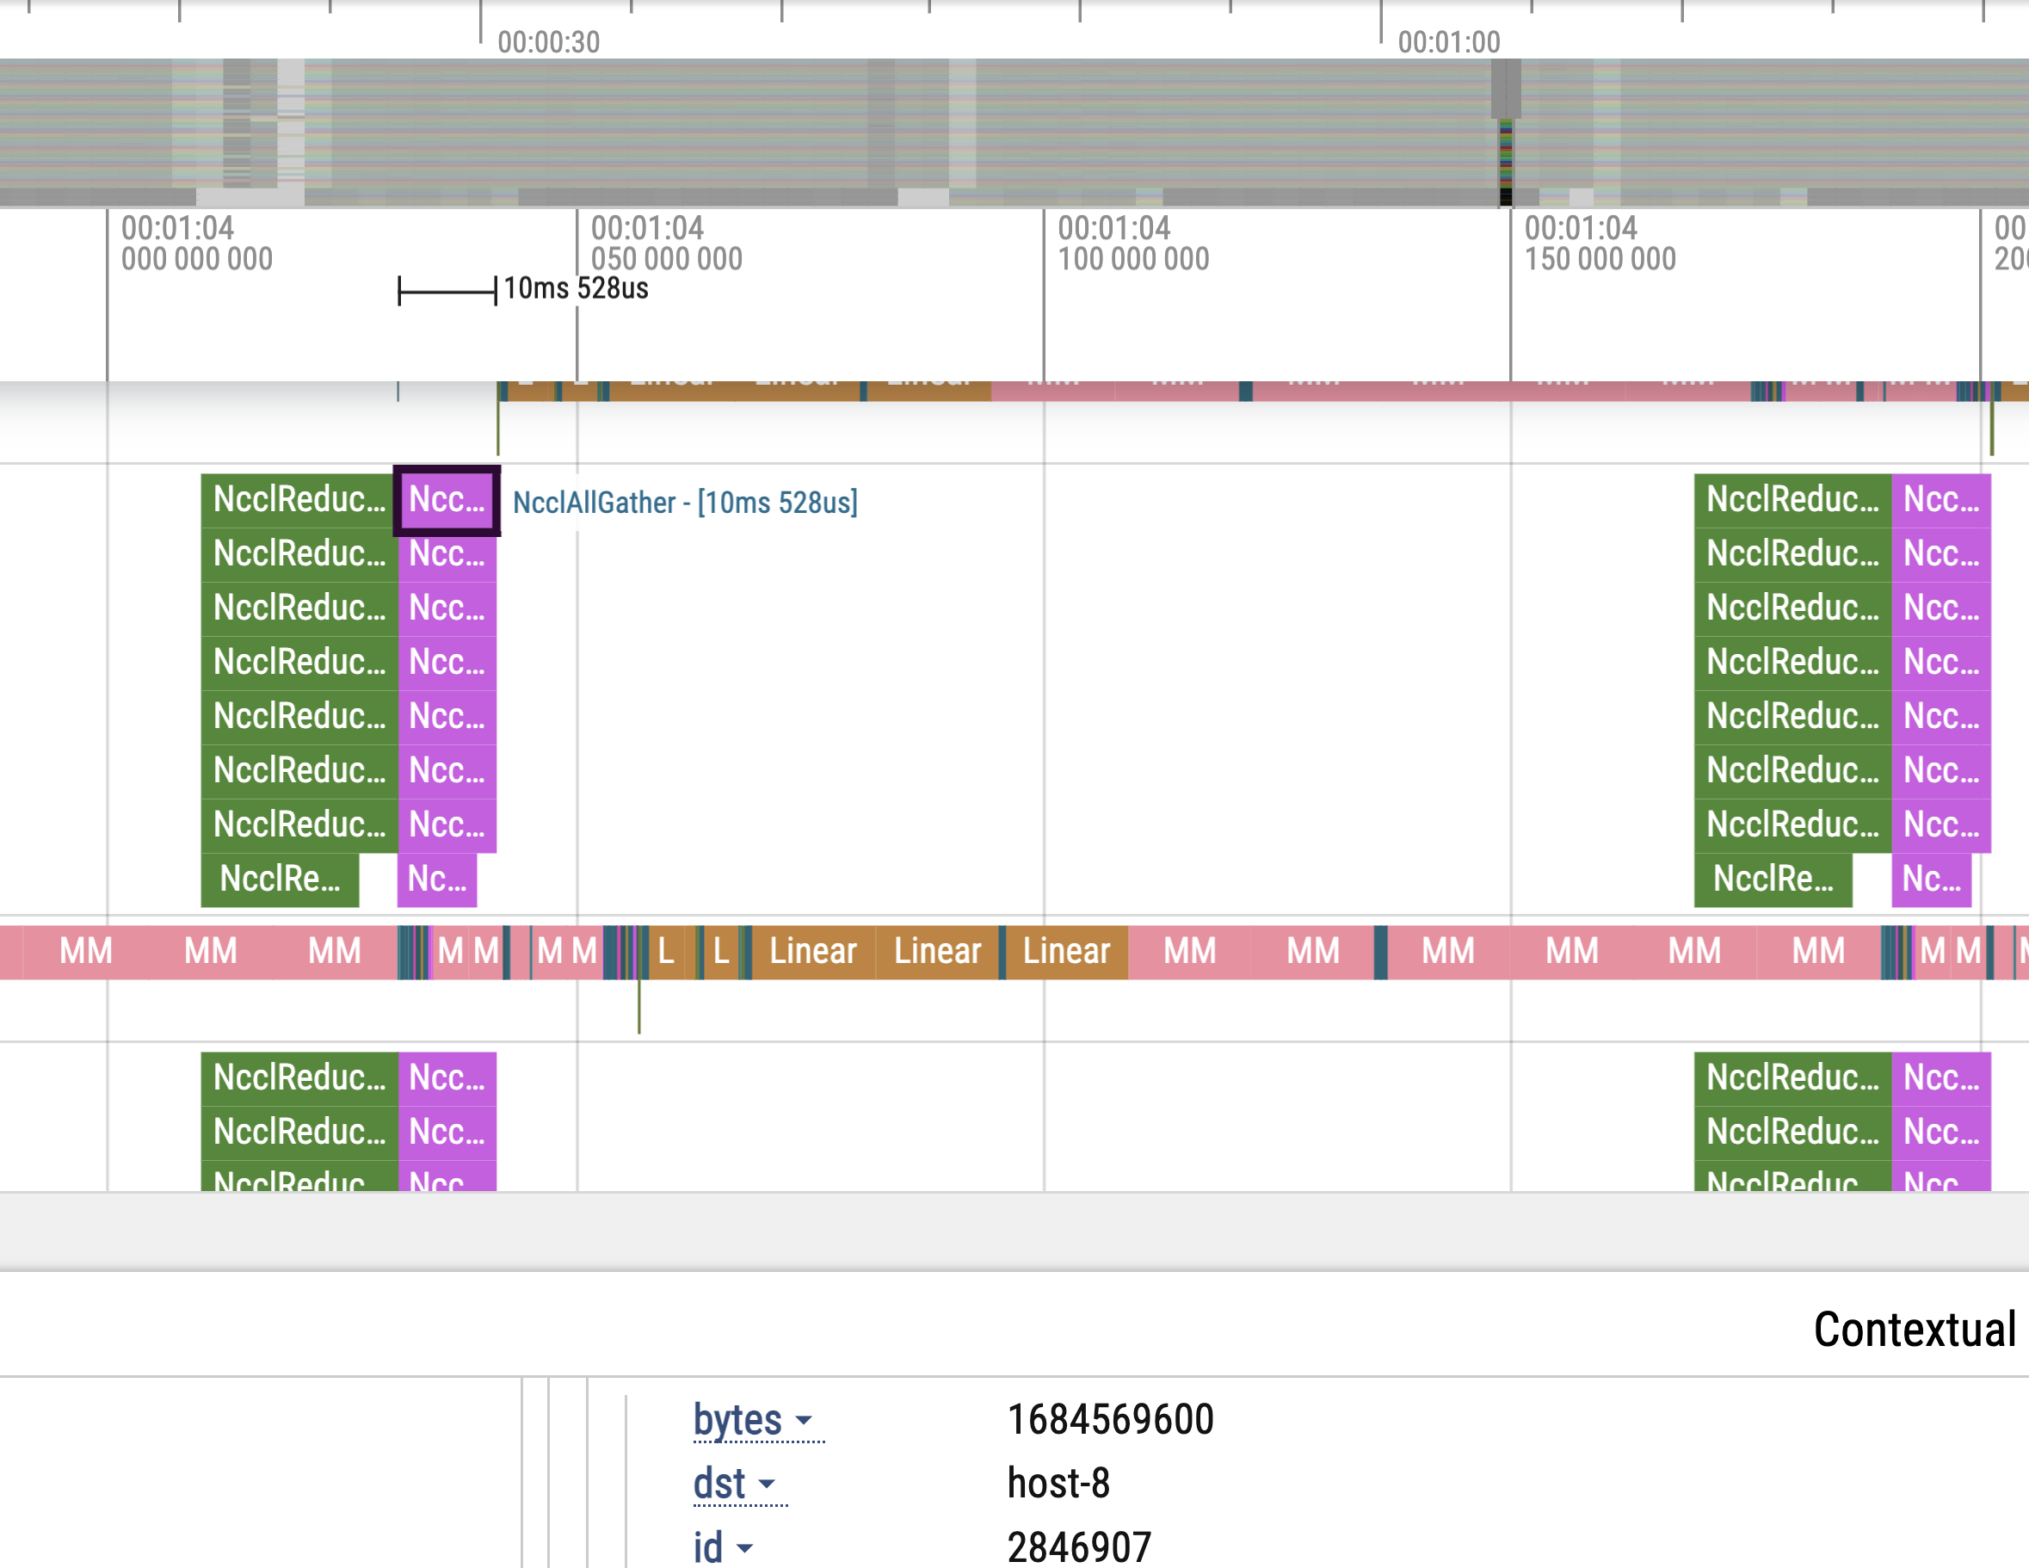Click the 00:01:04 100 000 000 time label
The width and height of the screenshot is (2029, 1568).
click(1132, 244)
